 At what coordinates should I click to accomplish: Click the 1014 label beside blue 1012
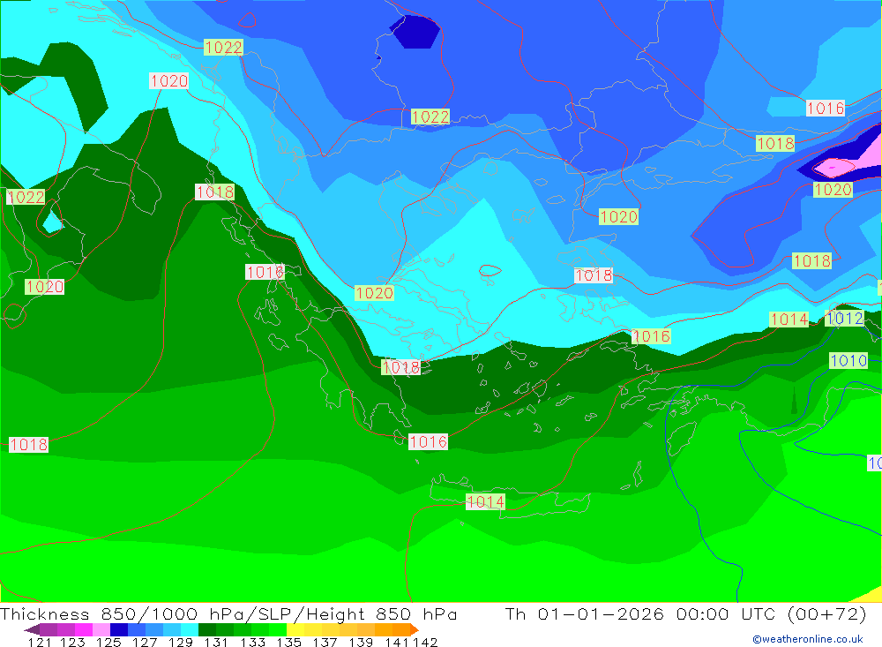pos(789,320)
